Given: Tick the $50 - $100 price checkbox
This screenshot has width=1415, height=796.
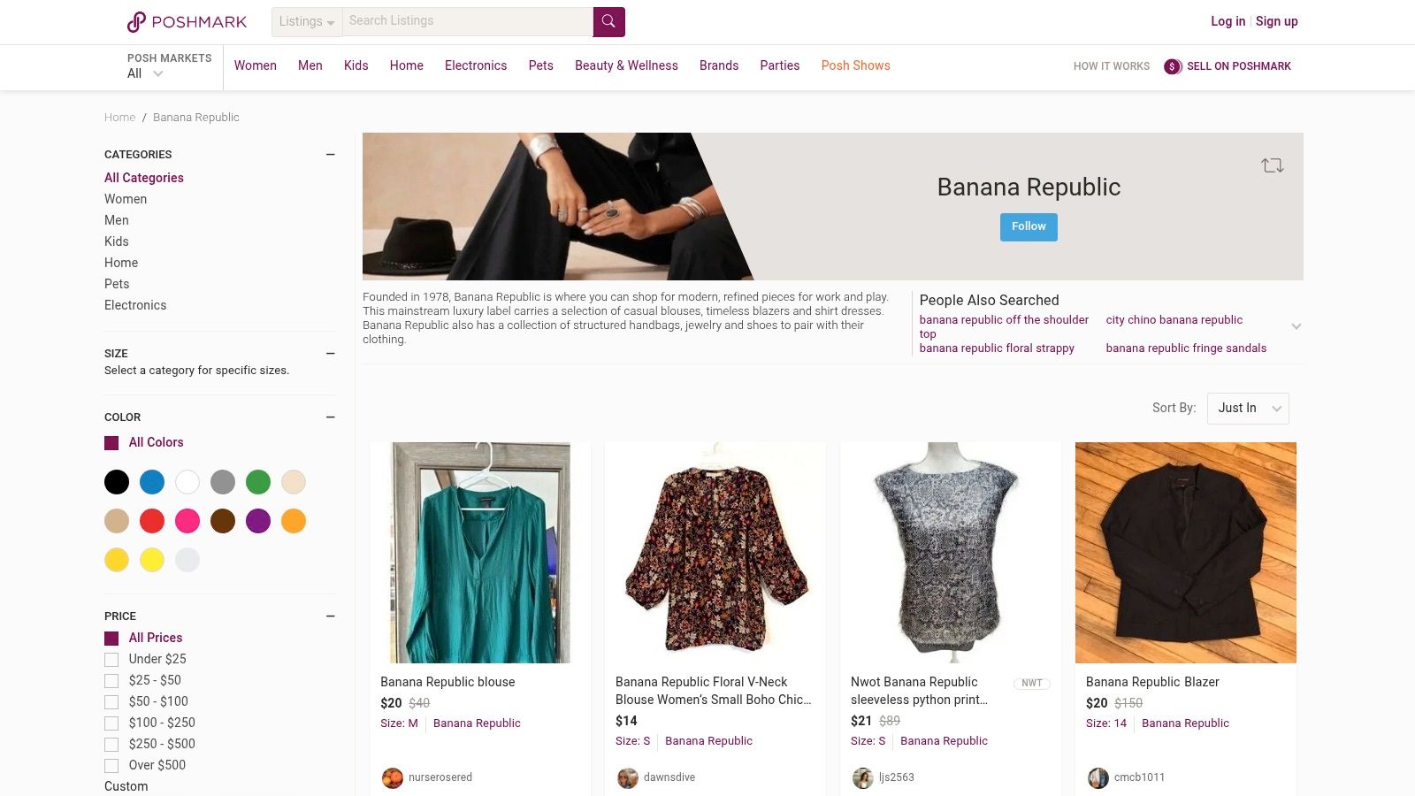Looking at the screenshot, I should pos(111,702).
